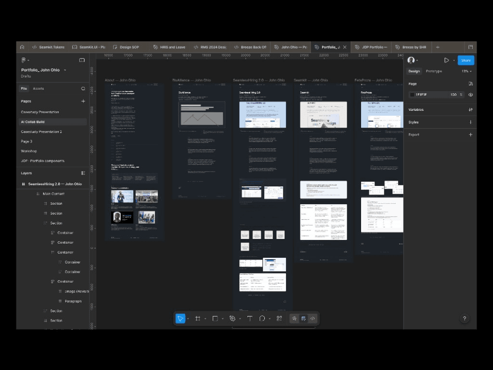
Task: Select the Design panel tab
Action: pyautogui.click(x=414, y=71)
